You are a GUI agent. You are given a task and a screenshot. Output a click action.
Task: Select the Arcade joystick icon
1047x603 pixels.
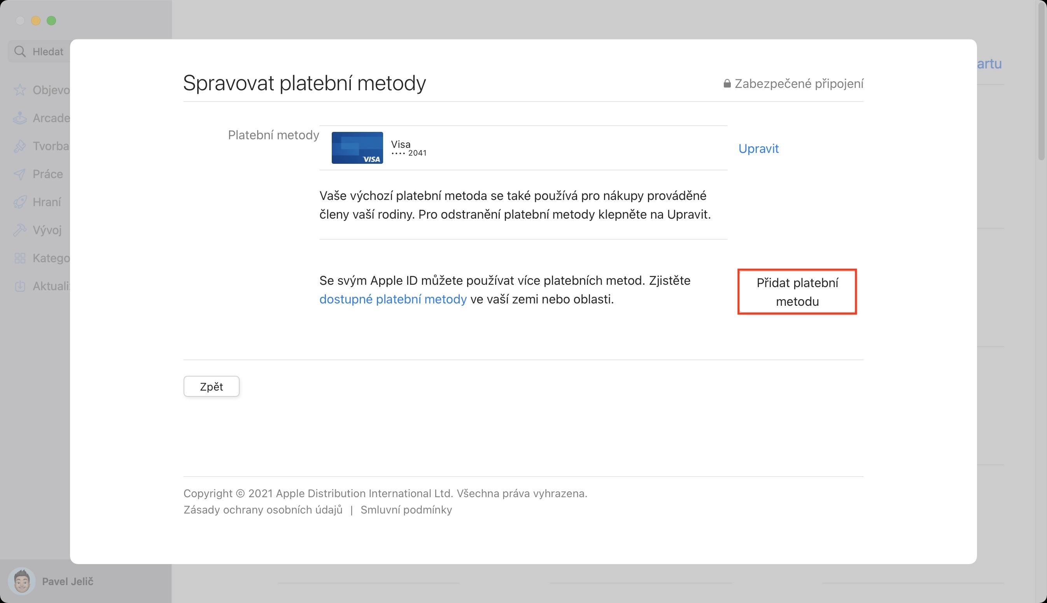click(19, 118)
